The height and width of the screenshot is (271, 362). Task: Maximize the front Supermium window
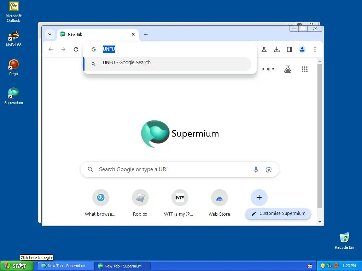303,29
